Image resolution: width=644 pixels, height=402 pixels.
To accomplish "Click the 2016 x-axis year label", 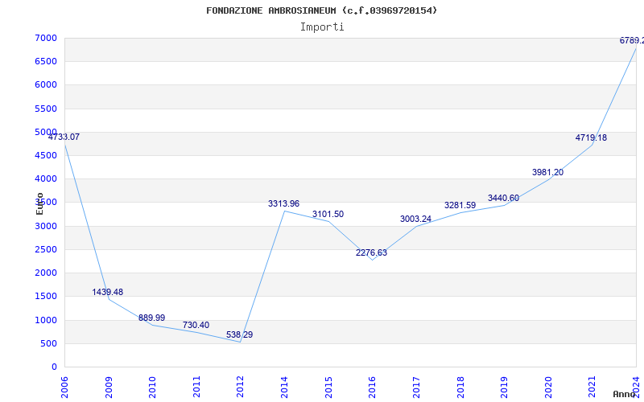I will point(372,388).
